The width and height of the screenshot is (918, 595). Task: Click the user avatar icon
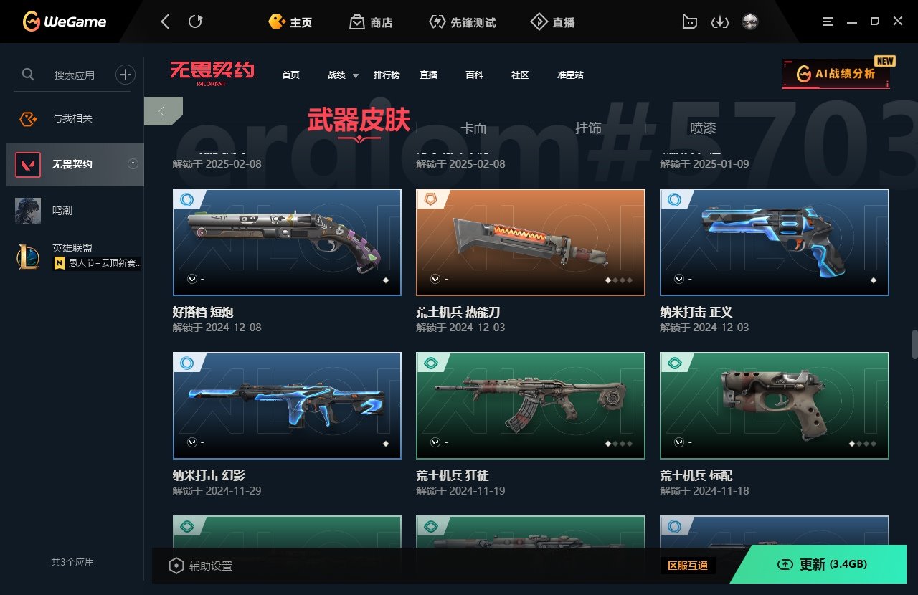click(x=750, y=22)
